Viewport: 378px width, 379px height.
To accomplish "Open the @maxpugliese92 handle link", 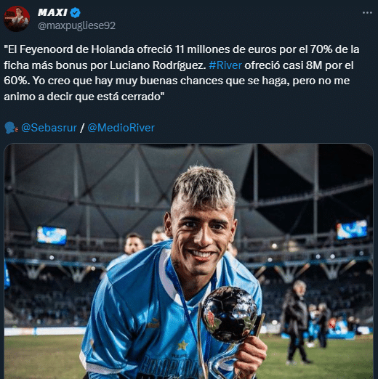I will tap(76, 25).
